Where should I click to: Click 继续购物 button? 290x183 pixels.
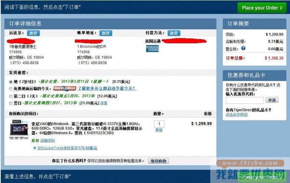(158, 161)
